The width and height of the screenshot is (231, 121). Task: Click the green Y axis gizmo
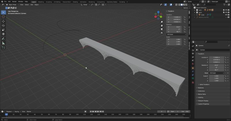161,17
